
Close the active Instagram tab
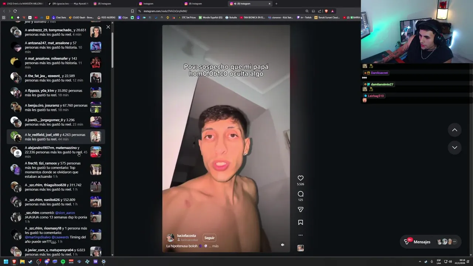(x=269, y=4)
